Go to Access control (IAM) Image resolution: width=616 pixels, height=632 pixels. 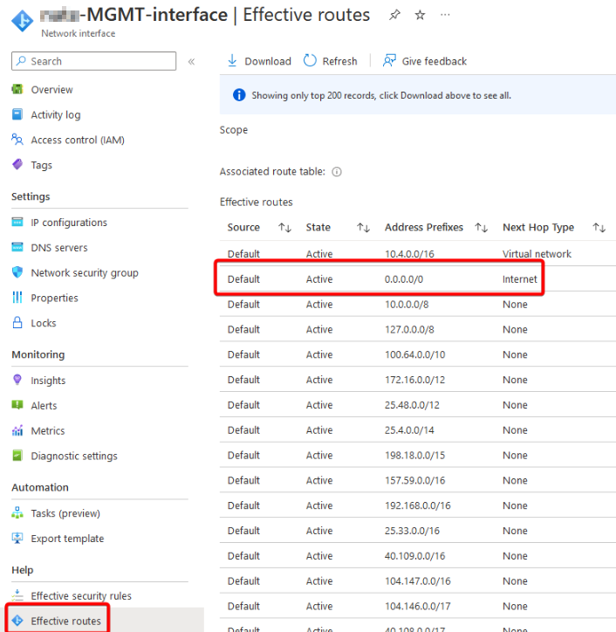[x=77, y=140]
